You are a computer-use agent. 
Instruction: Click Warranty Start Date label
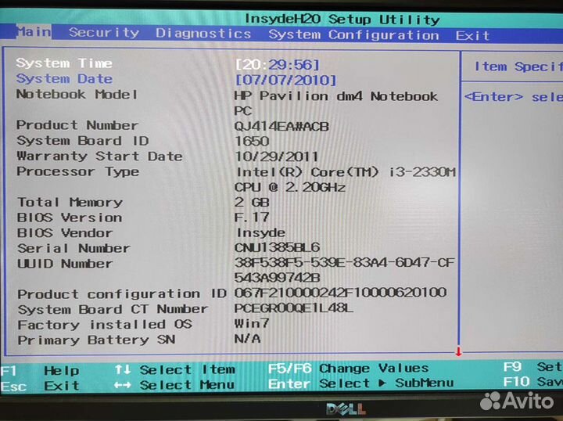[x=99, y=157]
